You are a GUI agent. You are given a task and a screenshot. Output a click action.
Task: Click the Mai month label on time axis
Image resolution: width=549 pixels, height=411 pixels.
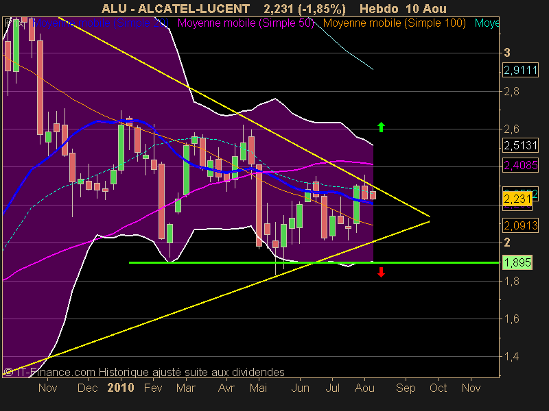(258, 388)
